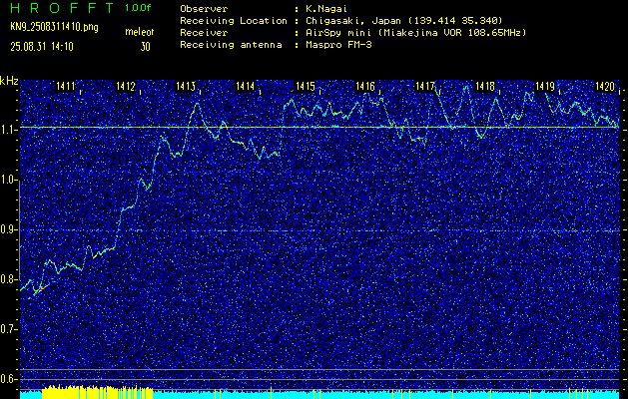Viewport: 628px width, 399px height.
Task: Click the 1414 time marker
Action: (x=246, y=86)
